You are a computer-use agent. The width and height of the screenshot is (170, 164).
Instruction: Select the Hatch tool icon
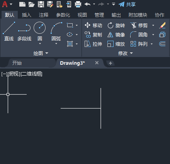pyautogui.click(x=70, y=44)
